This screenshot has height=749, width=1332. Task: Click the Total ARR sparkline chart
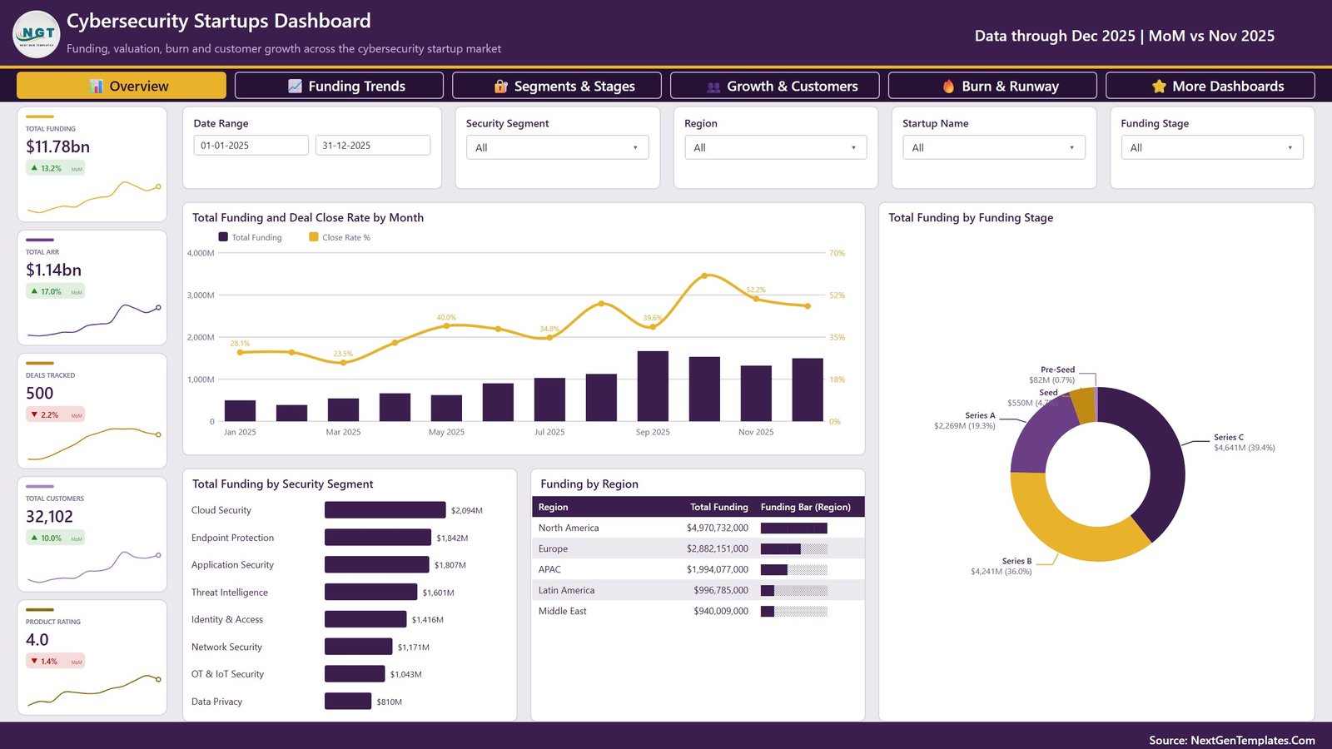coord(93,320)
